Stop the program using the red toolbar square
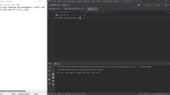This screenshot has width=170, height=95. (x=166, y=5)
